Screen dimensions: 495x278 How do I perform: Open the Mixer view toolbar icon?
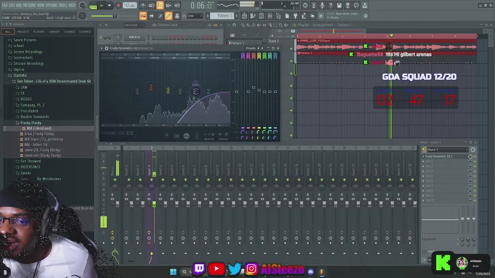[x=270, y=16]
